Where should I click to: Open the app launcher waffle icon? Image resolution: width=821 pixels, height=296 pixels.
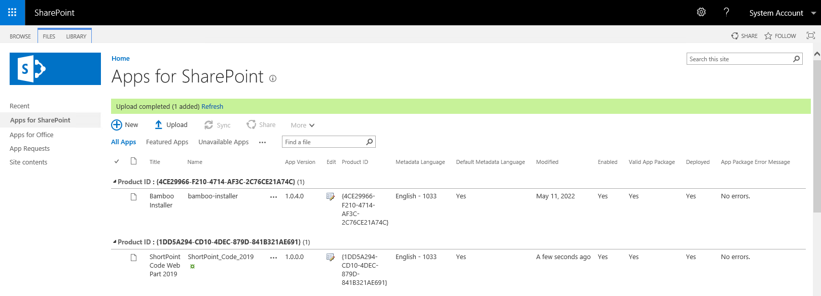pos(12,12)
